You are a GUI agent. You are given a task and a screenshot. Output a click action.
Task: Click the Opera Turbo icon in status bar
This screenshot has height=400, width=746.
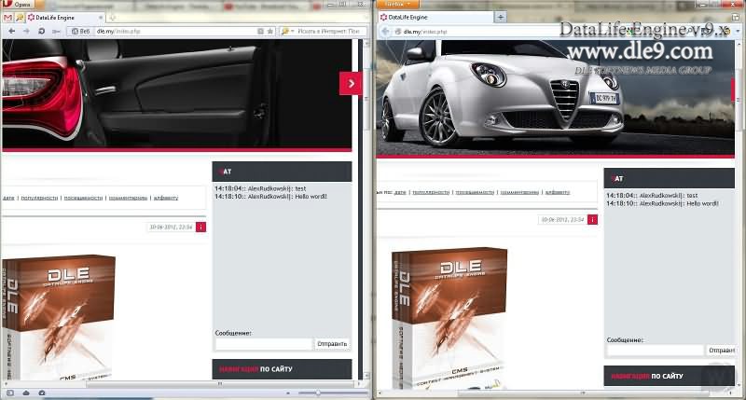(42, 393)
